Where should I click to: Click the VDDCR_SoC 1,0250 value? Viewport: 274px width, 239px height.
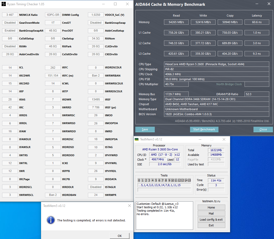coord(96,15)
